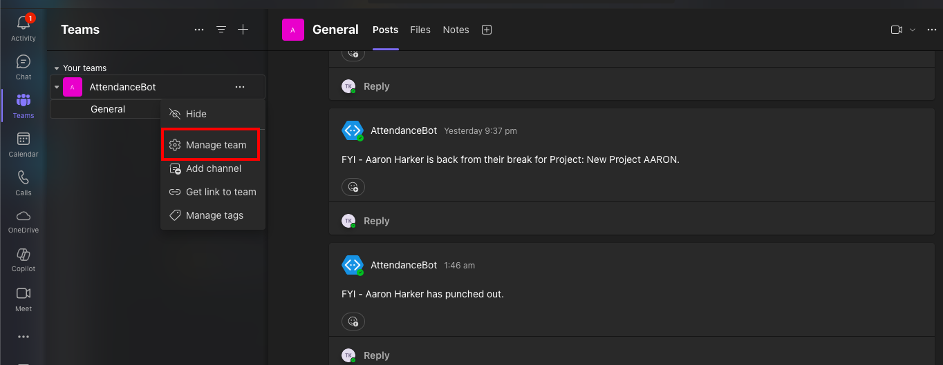Click message about Project: New Project AARON
The image size is (943, 365).
point(510,159)
